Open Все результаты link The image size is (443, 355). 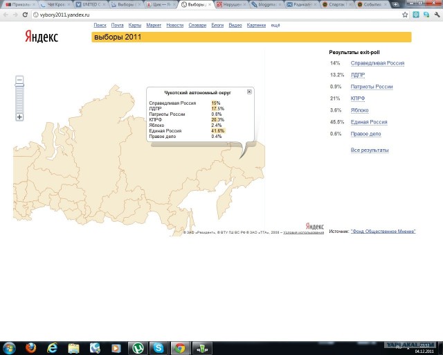(x=370, y=150)
